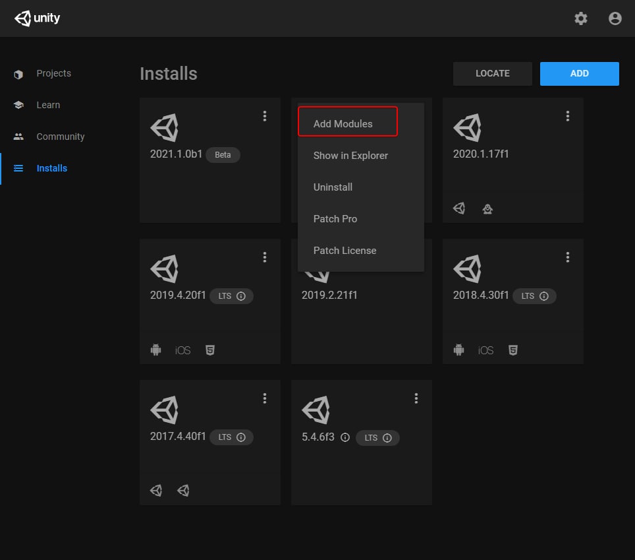Click LTS info badge on 2019.4.20f1
Image resolution: width=635 pixels, height=560 pixels.
(x=231, y=296)
